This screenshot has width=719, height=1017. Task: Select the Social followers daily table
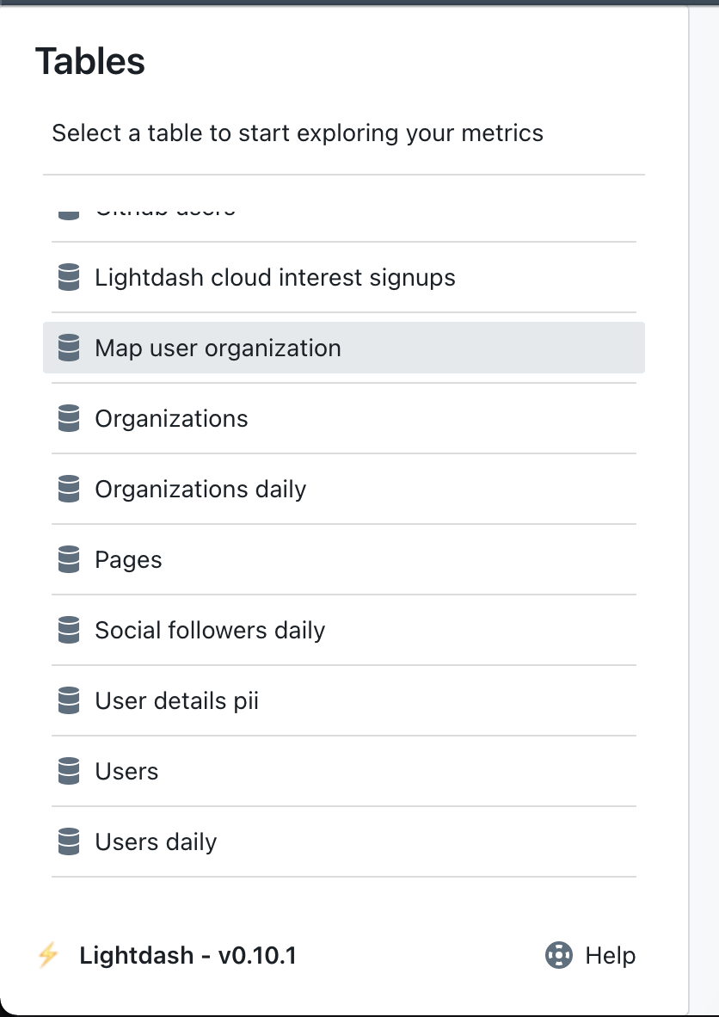coord(210,630)
